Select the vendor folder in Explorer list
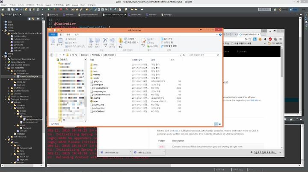Viewport: 308px width, 172px height. tap(96, 78)
